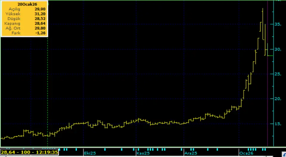
Task: Select the 30 level on price axis
Action: pyautogui.click(x=278, y=49)
